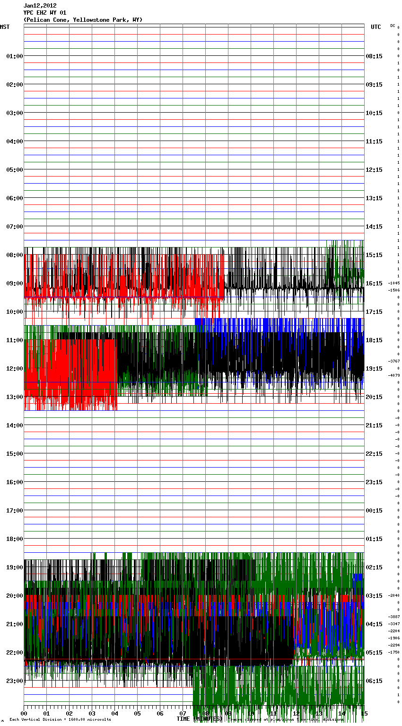
Task: Select the "11:00" MST time label
Action: pyautogui.click(x=15, y=340)
